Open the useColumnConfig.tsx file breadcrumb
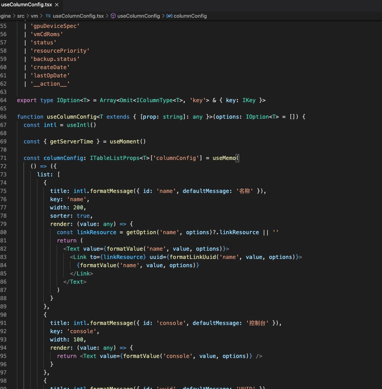This screenshot has width=382, height=389. click(x=78, y=16)
